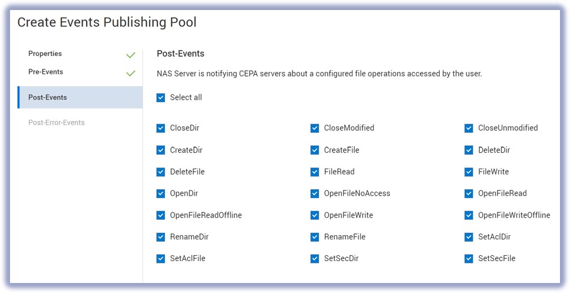570x293 pixels.
Task: Uncheck OpenFileNoAccess event
Action: (x=315, y=194)
